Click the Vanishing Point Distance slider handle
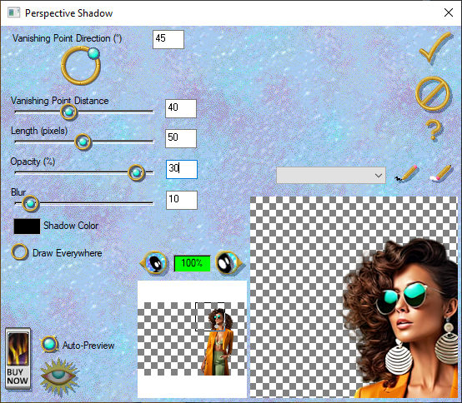 click(x=68, y=112)
